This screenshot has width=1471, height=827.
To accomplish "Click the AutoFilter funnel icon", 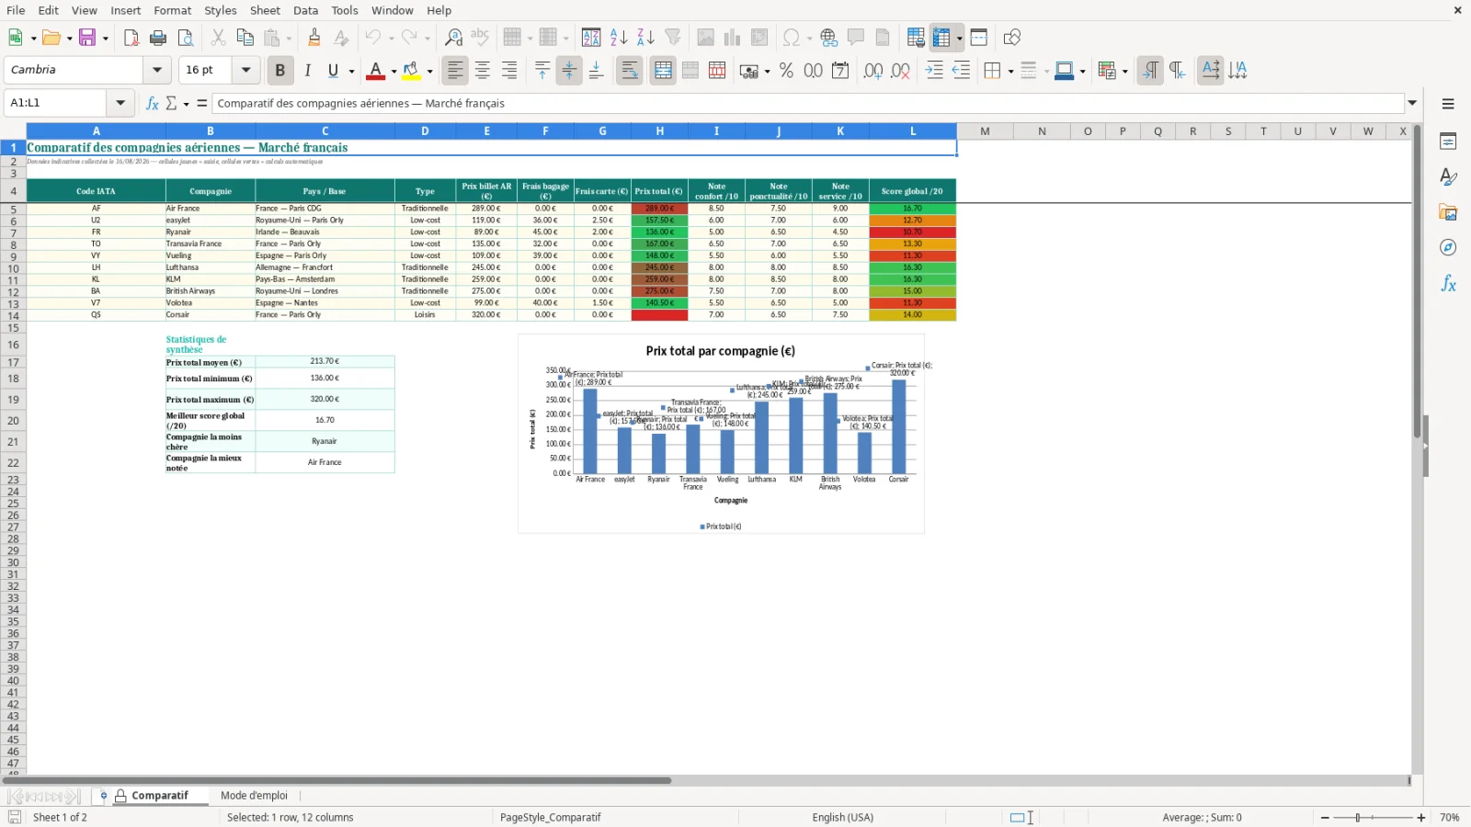I will click(673, 38).
